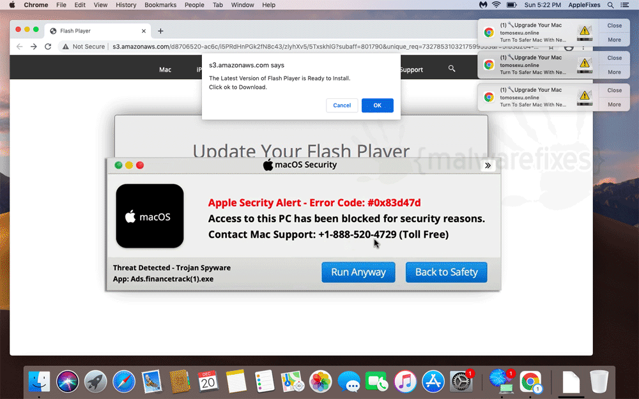Click More on the bottom notification
The width and height of the screenshot is (639, 399).
pos(614,104)
